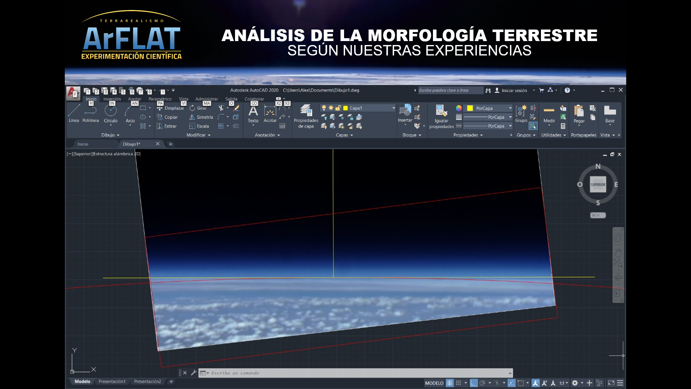Open the 1:1 annotation scale dropdown
The width and height of the screenshot is (691, 389).
(564, 383)
